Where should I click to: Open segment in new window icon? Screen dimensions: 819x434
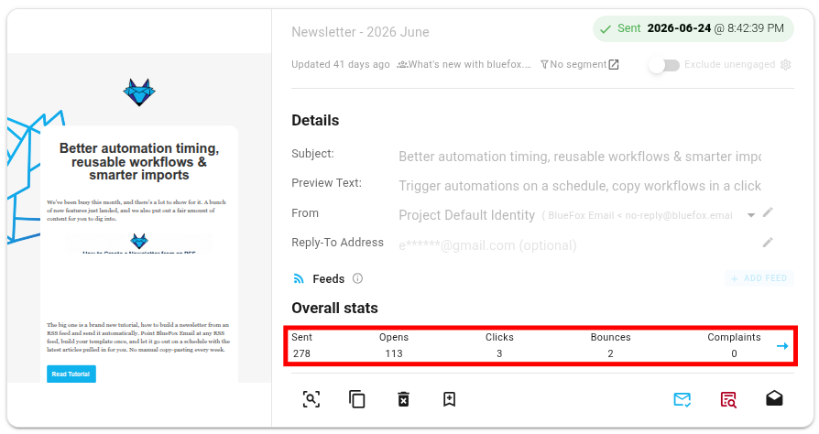click(614, 65)
